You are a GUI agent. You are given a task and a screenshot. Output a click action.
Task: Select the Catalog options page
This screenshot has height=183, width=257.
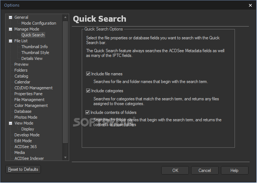coord(21,76)
